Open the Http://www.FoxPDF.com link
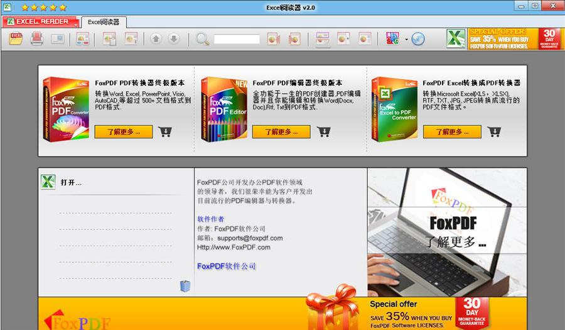The height and width of the screenshot is (330, 565). [234, 248]
